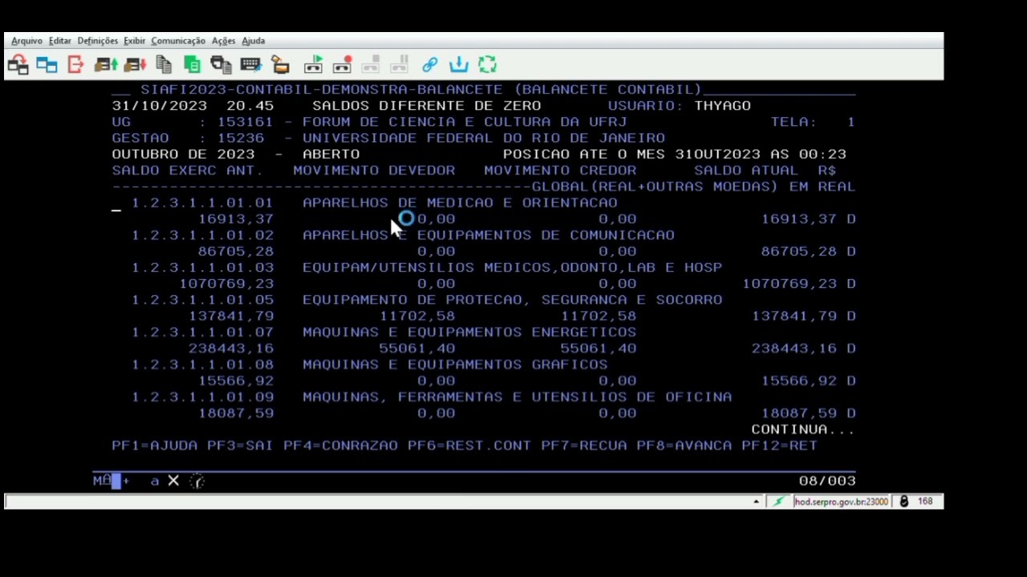The height and width of the screenshot is (577, 1027).
Task: Click the red disconnect/exit toolbar icon
Action: [x=75, y=65]
